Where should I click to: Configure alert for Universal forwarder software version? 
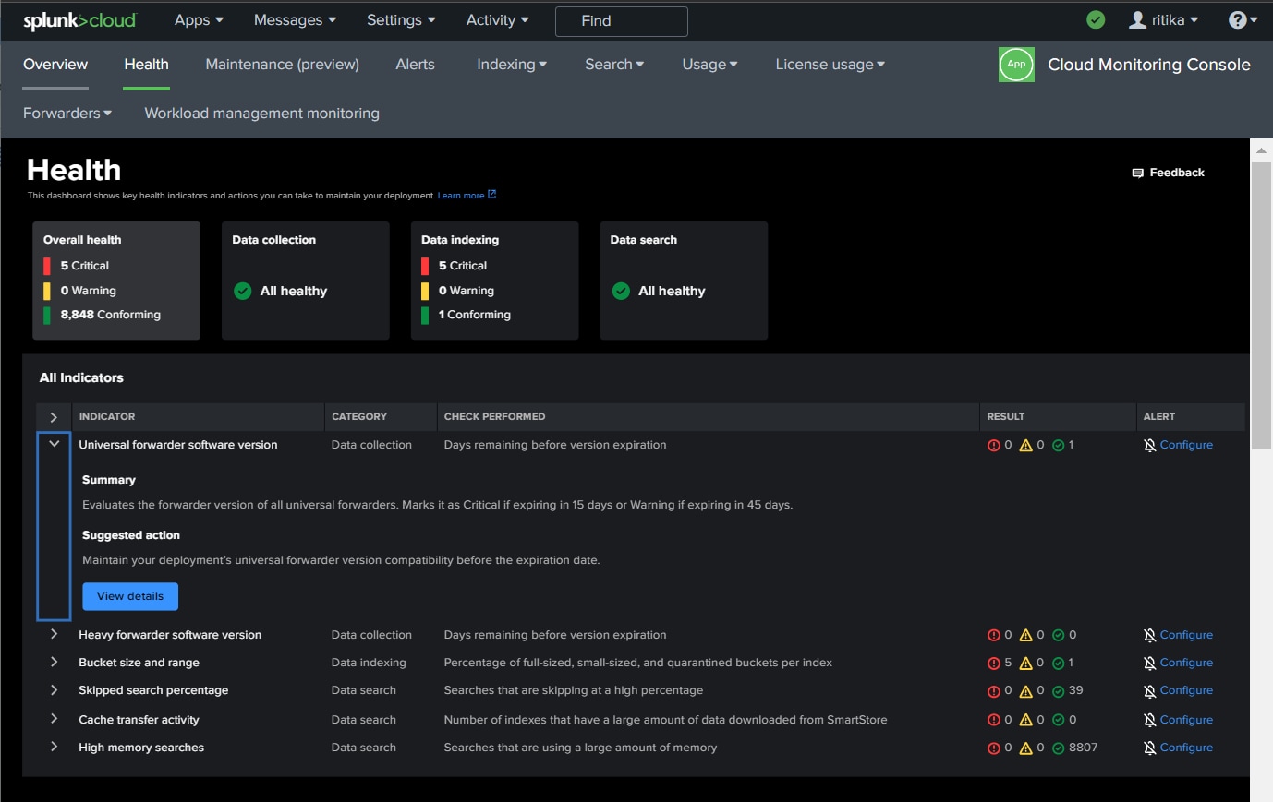1186,445
